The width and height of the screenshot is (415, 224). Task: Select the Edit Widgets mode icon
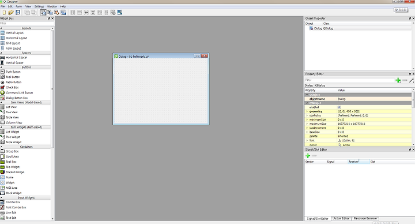(x=43, y=13)
